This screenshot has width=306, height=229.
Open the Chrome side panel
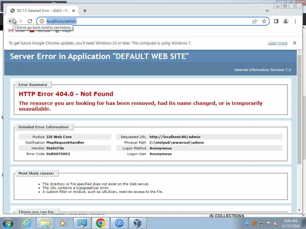pos(276,21)
